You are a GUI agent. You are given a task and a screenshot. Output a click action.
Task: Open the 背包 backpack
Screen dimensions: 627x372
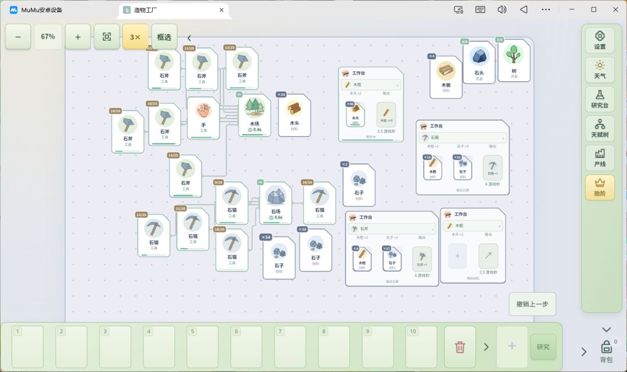tap(606, 351)
